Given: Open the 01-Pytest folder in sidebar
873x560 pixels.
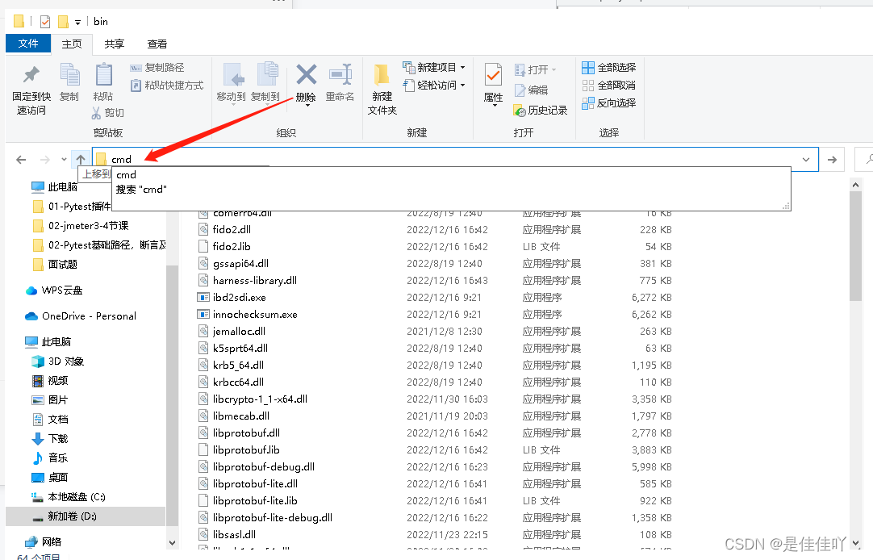Looking at the screenshot, I should pos(71,207).
